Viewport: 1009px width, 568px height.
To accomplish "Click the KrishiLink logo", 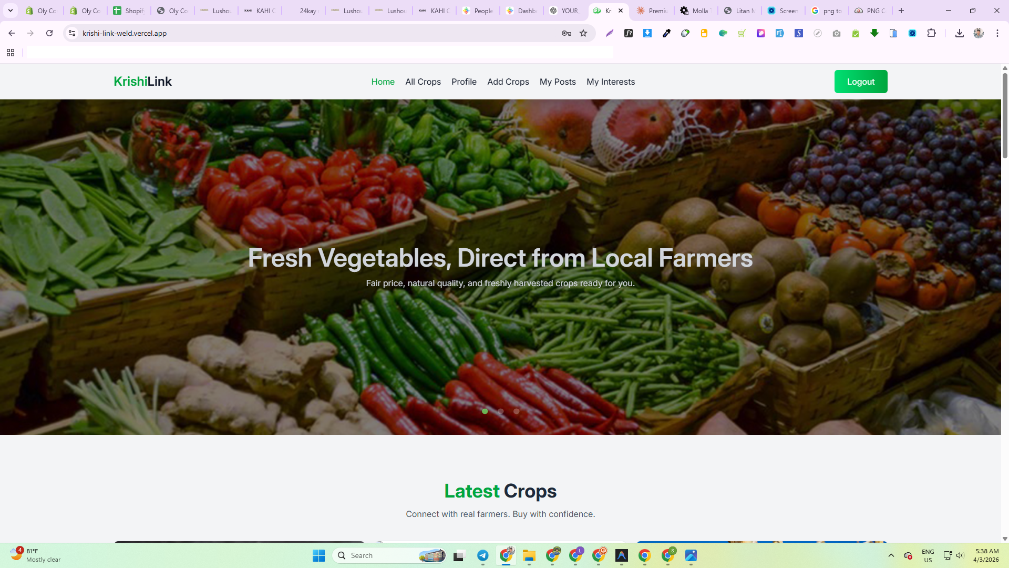I will (142, 82).
